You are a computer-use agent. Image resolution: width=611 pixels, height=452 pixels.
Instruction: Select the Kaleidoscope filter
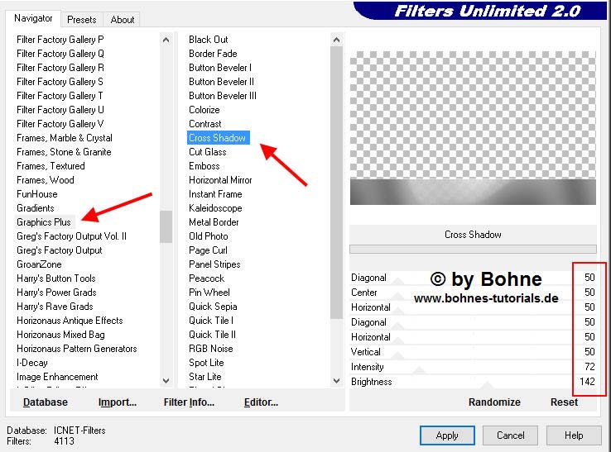215,208
